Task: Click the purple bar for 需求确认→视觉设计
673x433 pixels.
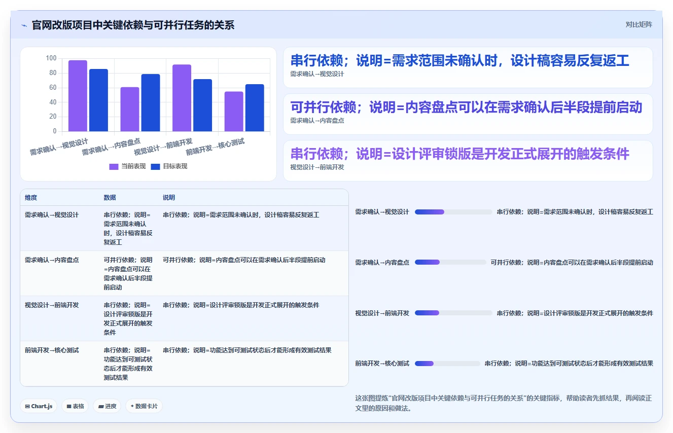Action: [78, 96]
